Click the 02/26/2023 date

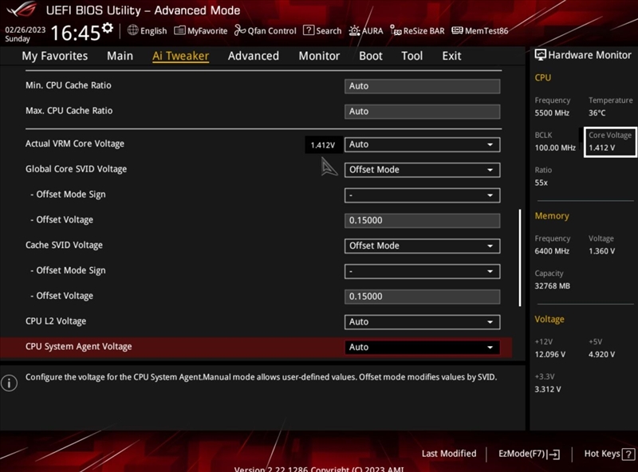point(26,29)
